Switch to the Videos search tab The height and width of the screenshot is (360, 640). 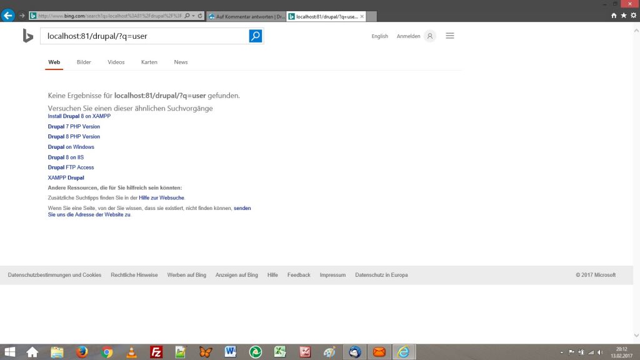(x=116, y=62)
